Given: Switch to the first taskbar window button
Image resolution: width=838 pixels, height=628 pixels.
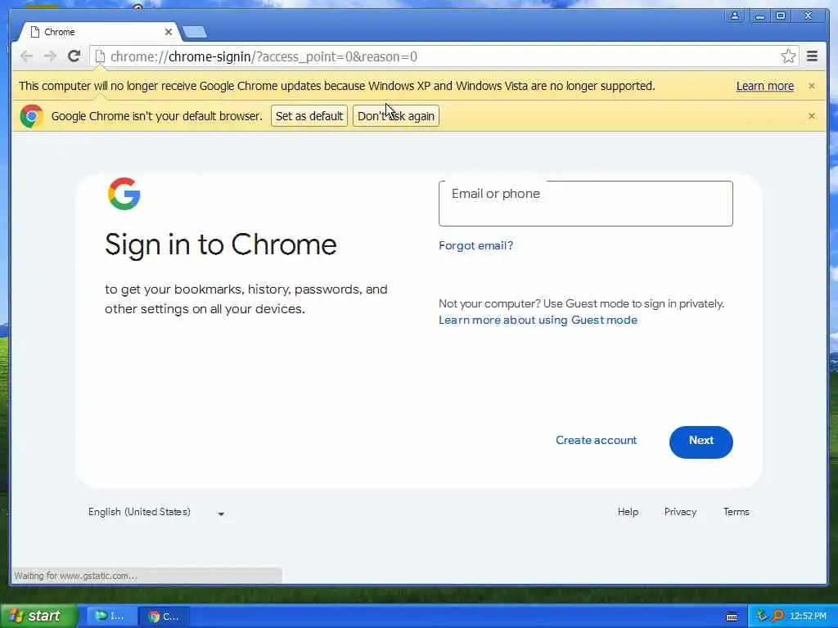Looking at the screenshot, I should tap(110, 617).
